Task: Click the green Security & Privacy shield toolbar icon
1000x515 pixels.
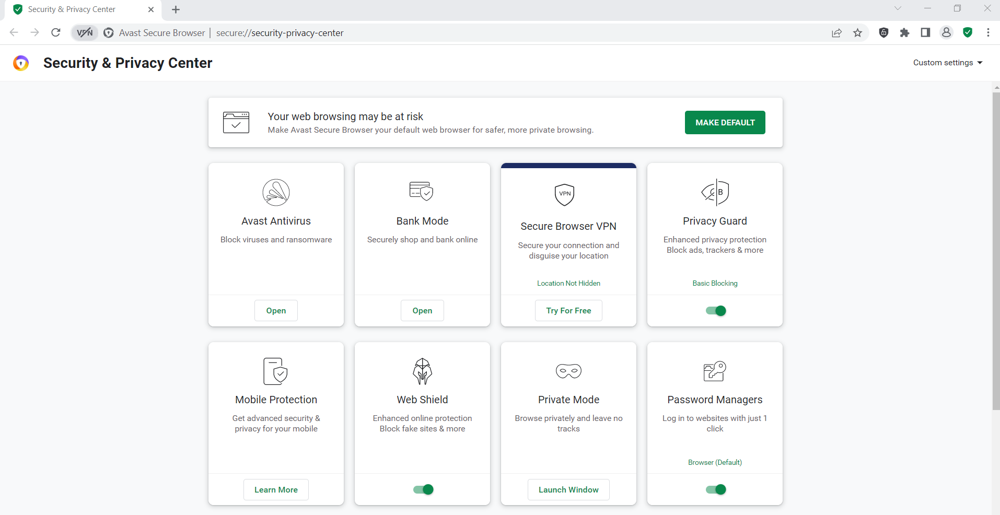Action: coord(968,32)
